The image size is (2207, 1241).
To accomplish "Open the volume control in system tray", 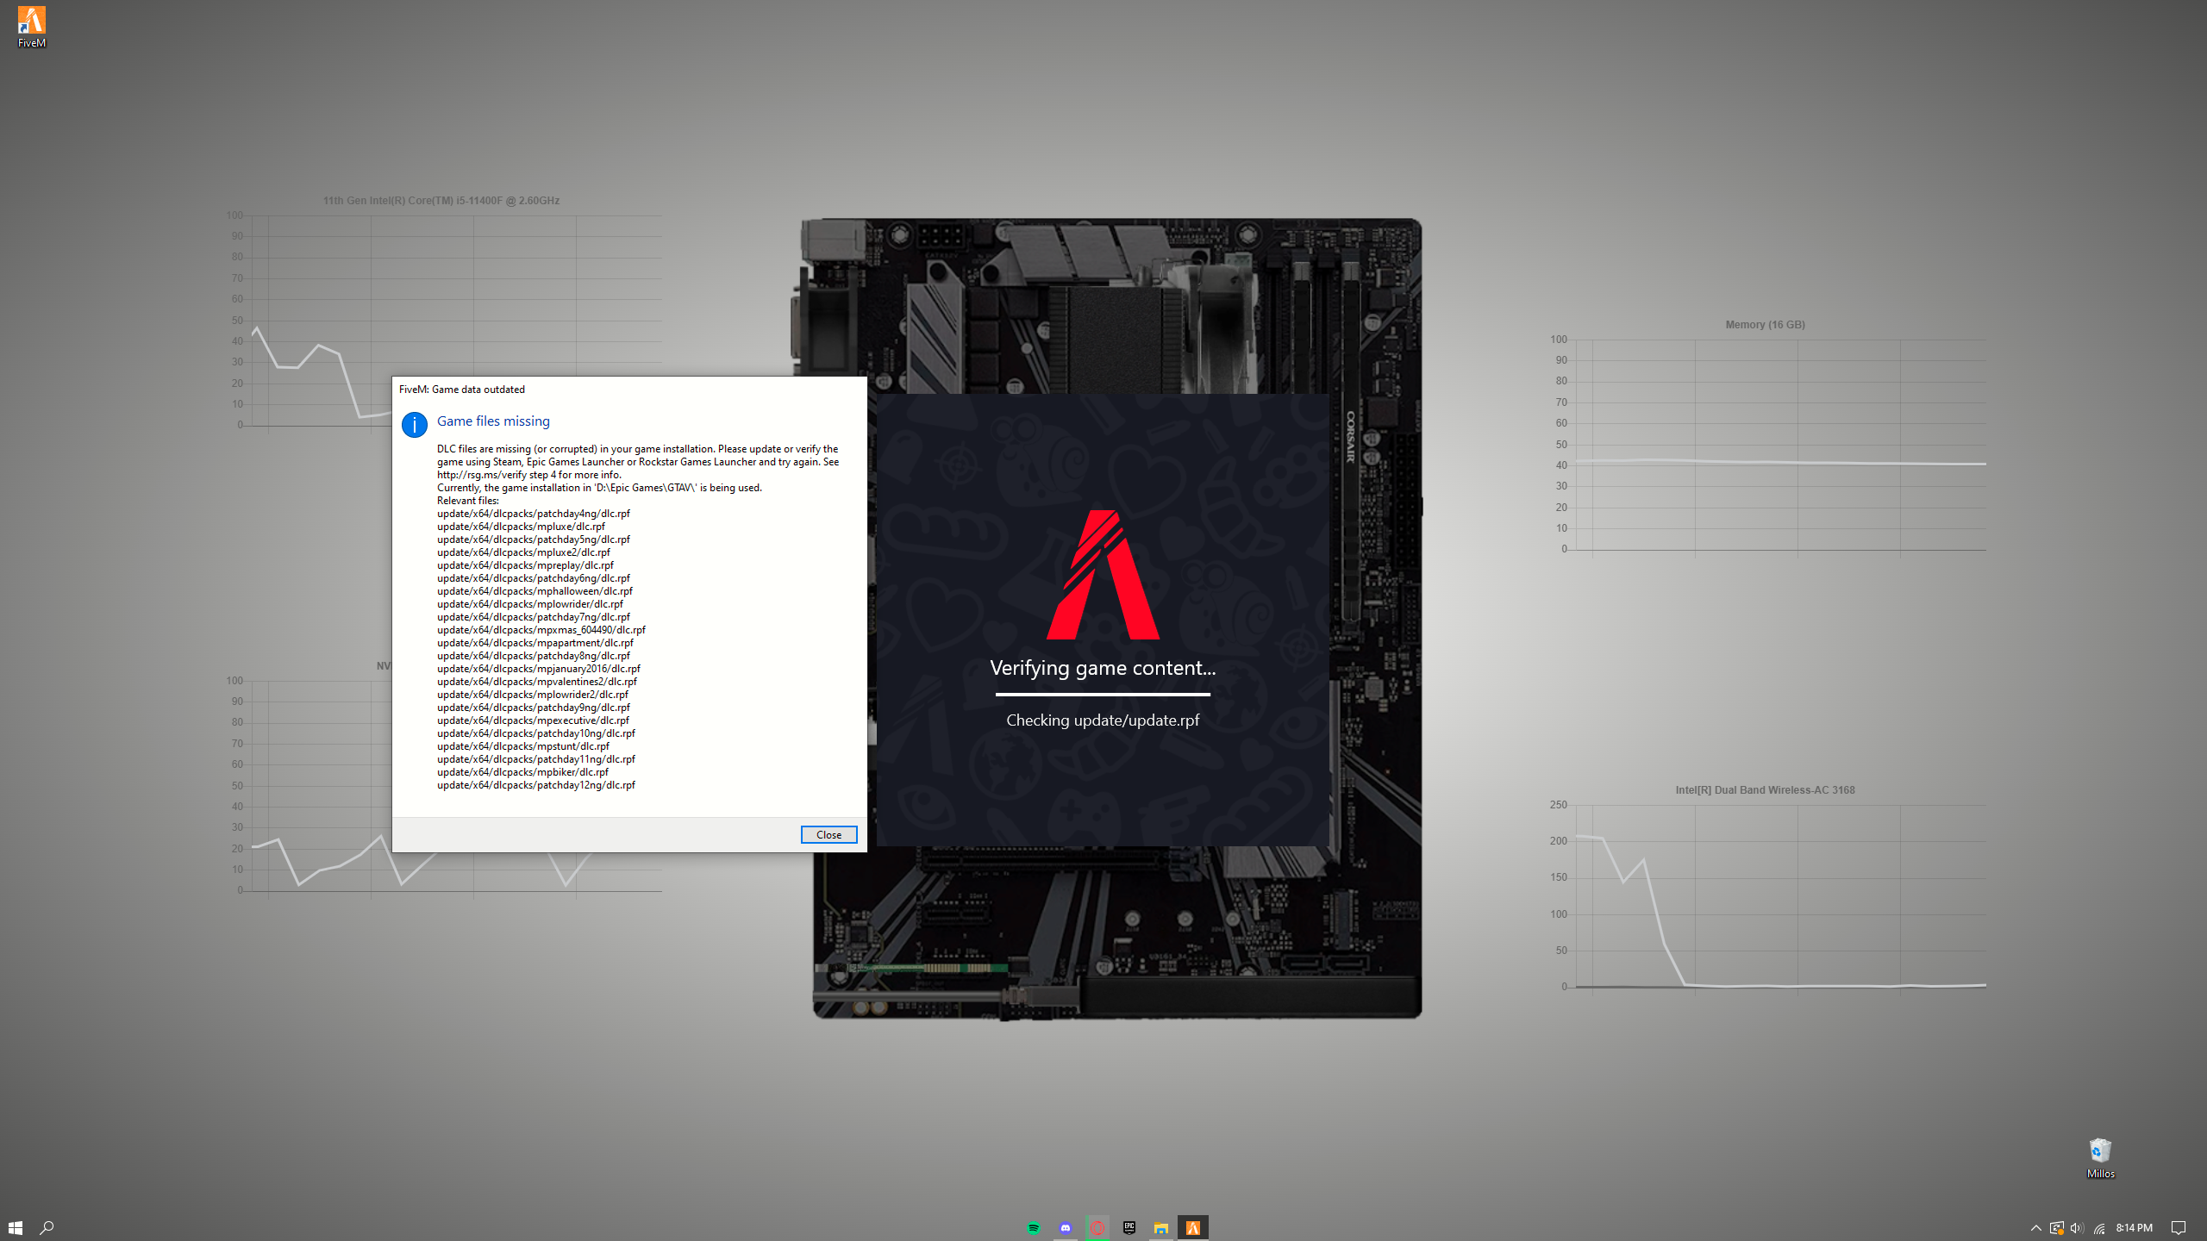I will (x=2077, y=1228).
